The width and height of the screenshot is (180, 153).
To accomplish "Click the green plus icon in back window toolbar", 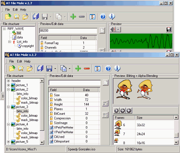I will pos(73,17).
